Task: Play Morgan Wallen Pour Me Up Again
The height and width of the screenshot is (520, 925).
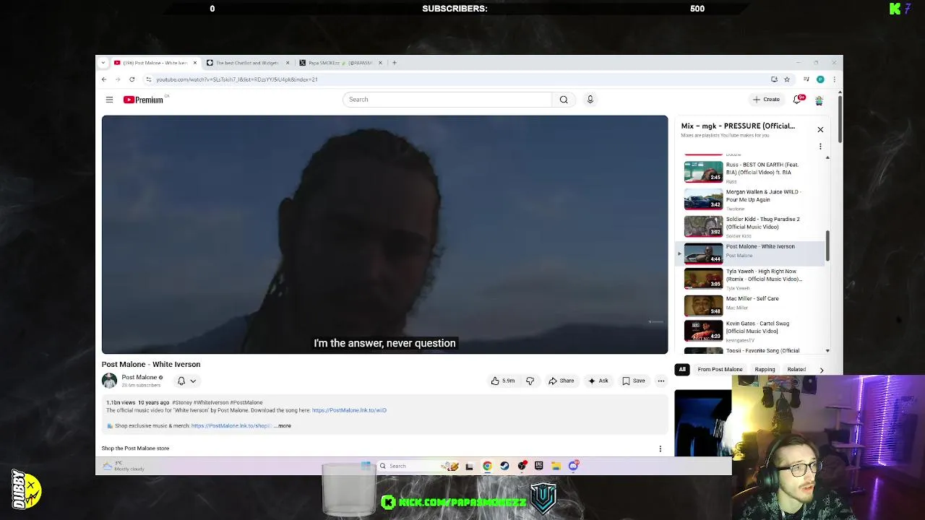Action: tap(752, 199)
